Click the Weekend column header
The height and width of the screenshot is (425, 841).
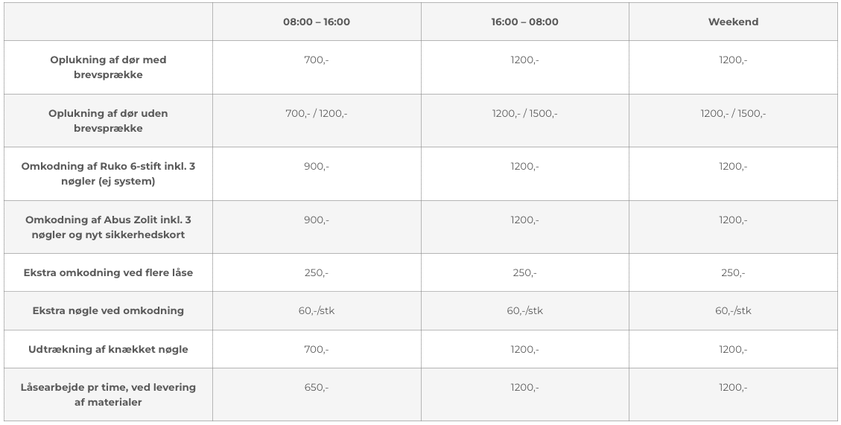(x=733, y=22)
